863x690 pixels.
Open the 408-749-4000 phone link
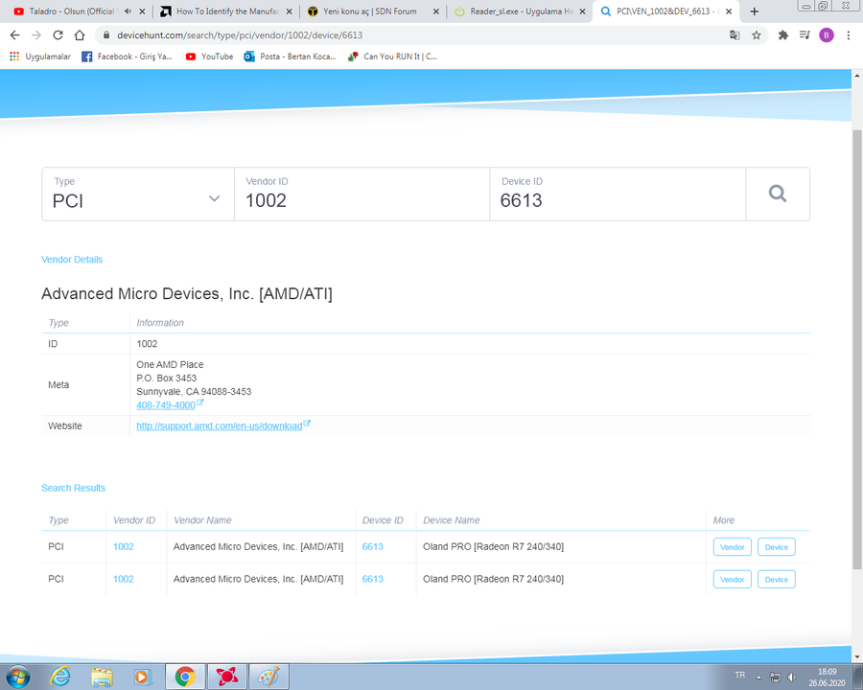[166, 405]
